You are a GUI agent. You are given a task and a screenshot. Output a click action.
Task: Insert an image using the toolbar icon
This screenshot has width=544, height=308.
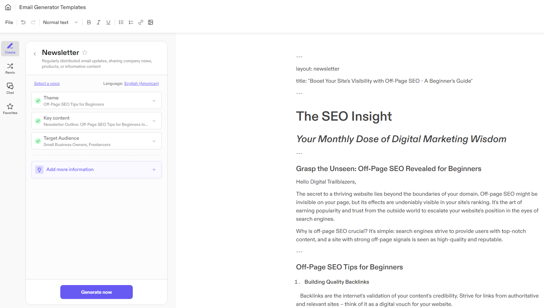tap(151, 22)
